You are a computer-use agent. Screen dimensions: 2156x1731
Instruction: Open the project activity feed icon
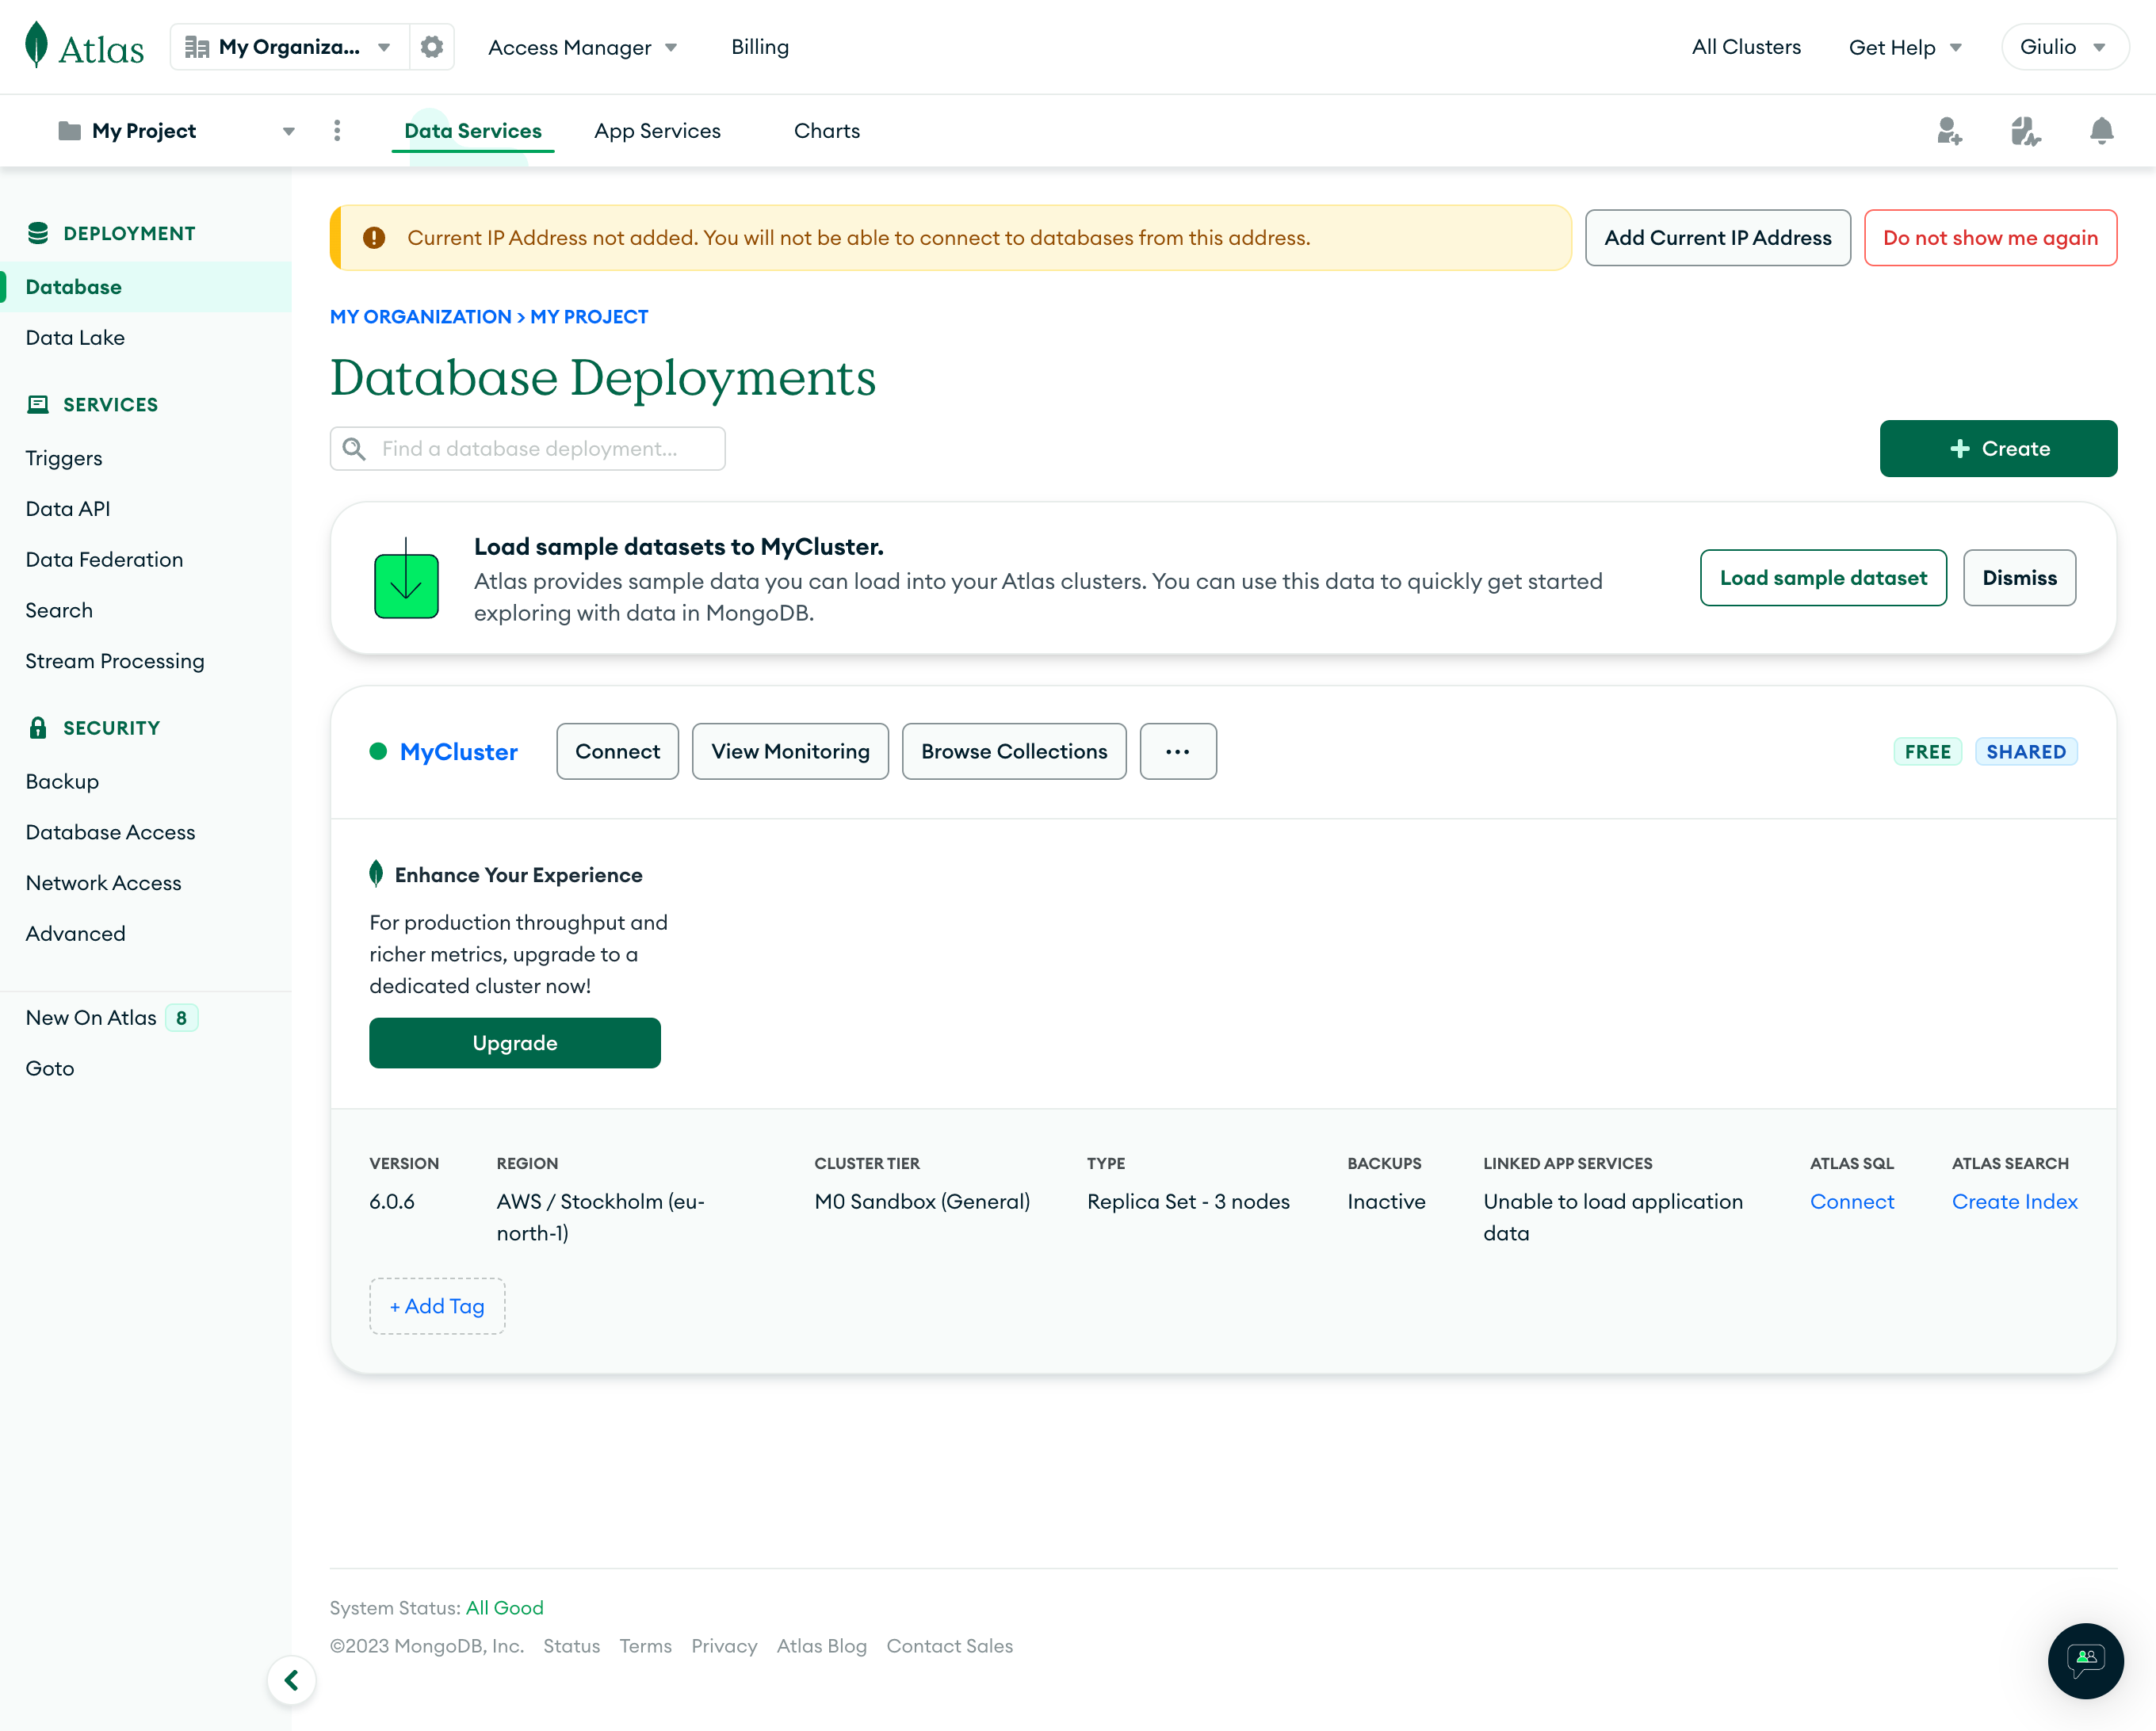pos(2026,131)
